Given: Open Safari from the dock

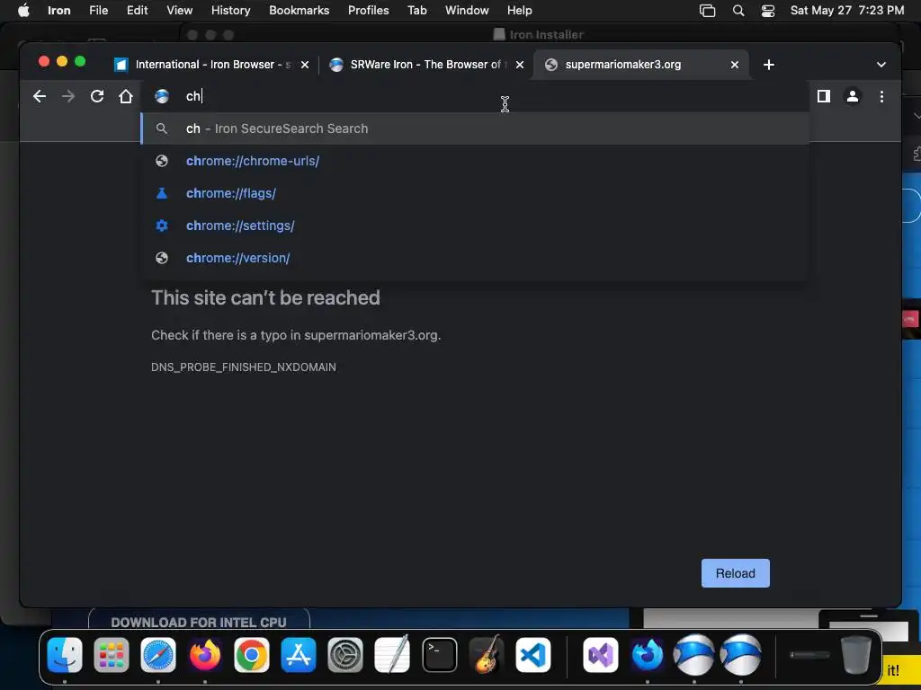Looking at the screenshot, I should 158,654.
